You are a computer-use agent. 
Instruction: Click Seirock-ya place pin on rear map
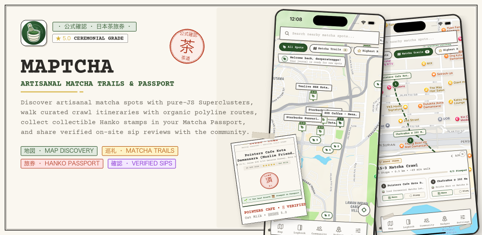[x=434, y=74]
